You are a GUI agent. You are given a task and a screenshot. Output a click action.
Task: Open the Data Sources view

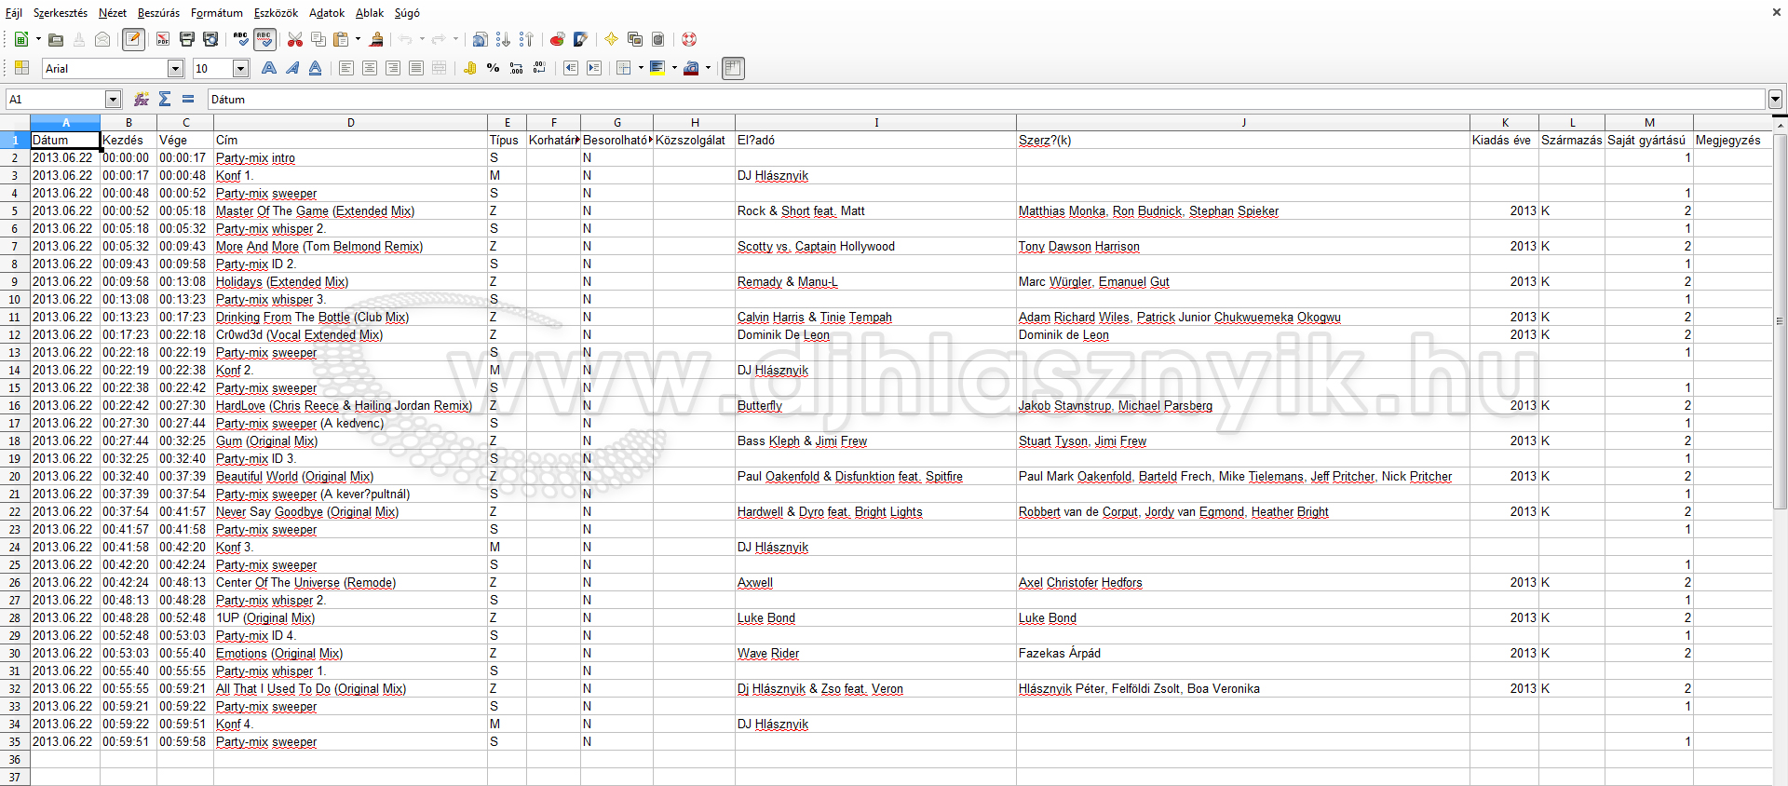point(658,39)
